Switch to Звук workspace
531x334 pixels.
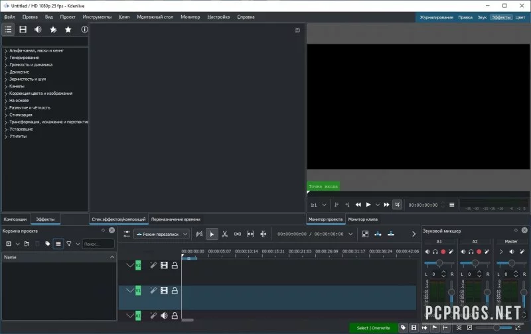click(482, 17)
